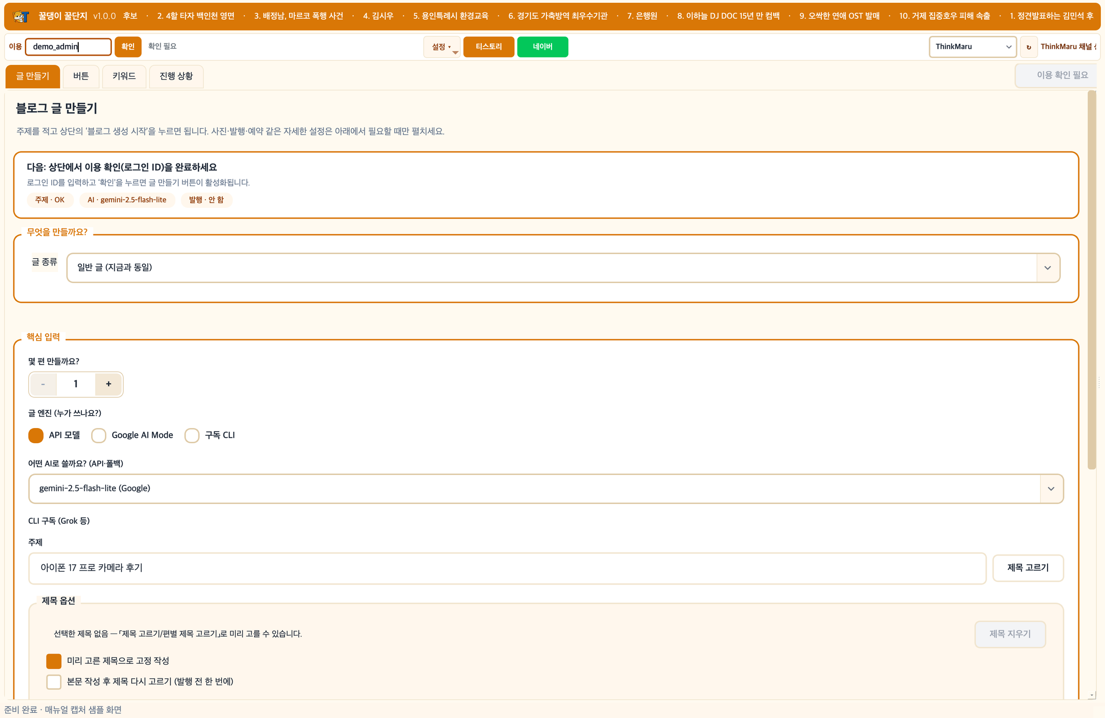Click the orange 확인 button
The image size is (1105, 718).
tap(128, 47)
